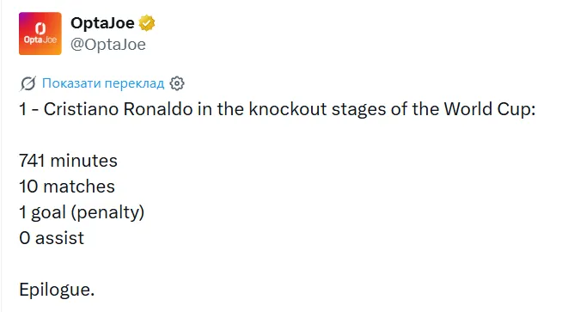Click the leading "1 -" of the tweet
The width and height of the screenshot is (568, 312).
[29, 109]
